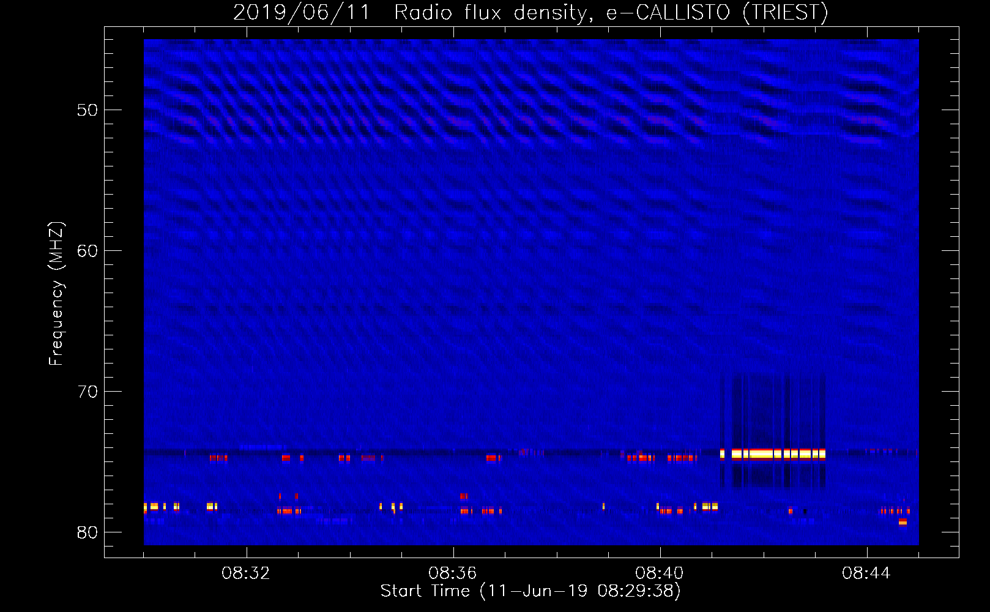The image size is (990, 612).
Task: Click the 70 MHz frequency tick label
Action: pyautogui.click(x=87, y=392)
